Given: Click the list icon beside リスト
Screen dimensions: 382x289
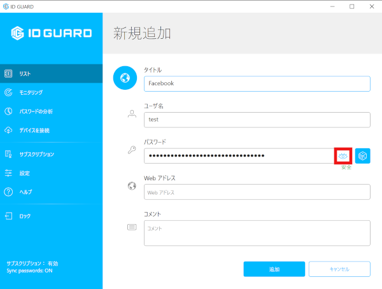Looking at the screenshot, I should 8,74.
